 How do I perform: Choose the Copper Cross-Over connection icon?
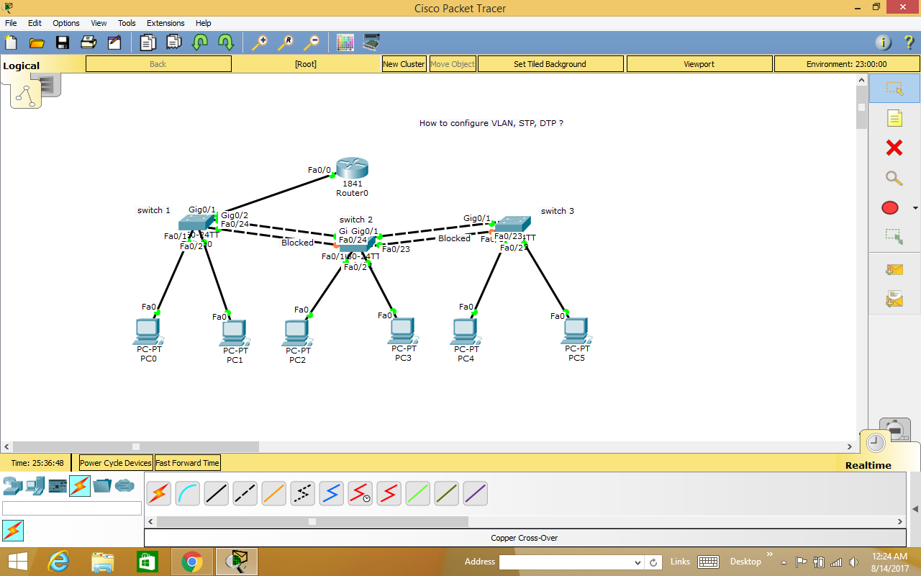pos(245,493)
